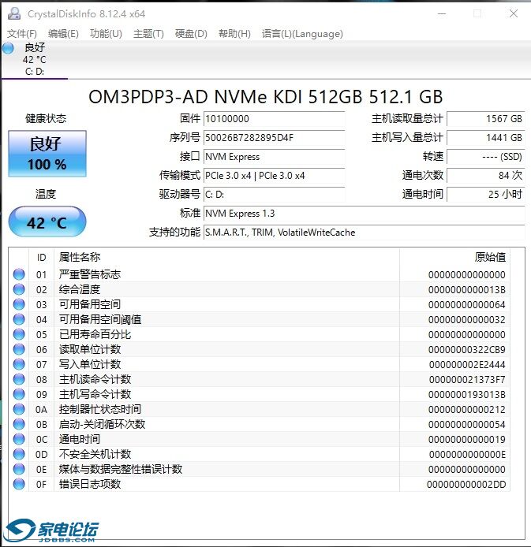Select attribute row 已用寿命百分比
This screenshot has height=547, width=531.
tap(259, 334)
